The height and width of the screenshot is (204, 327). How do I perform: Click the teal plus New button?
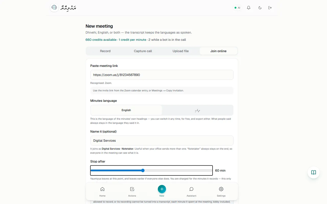pyautogui.click(x=162, y=189)
